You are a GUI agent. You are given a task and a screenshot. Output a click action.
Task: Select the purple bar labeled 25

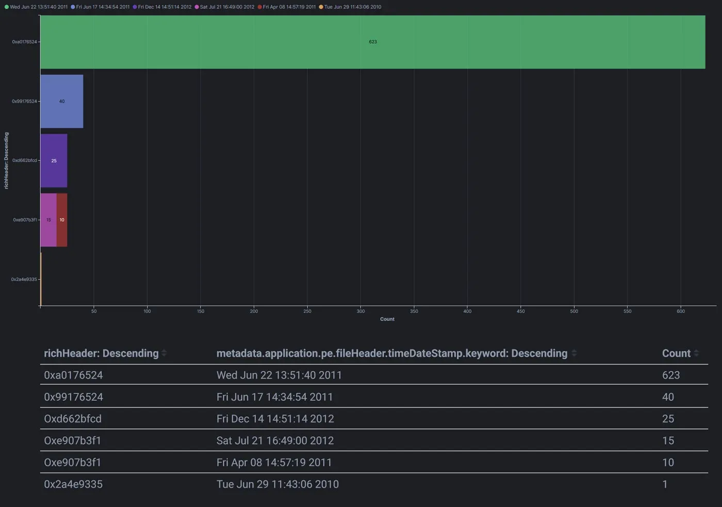pos(54,160)
